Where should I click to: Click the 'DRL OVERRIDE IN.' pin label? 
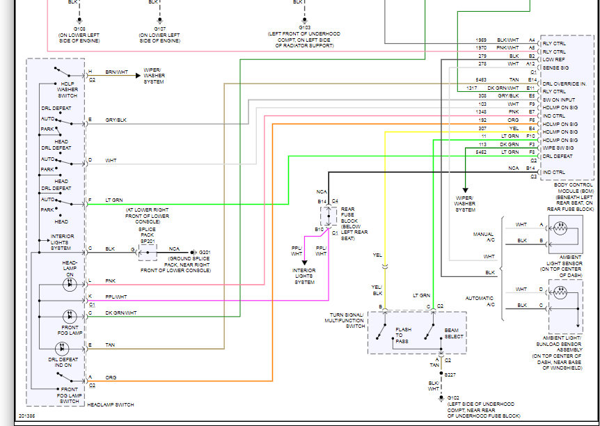(x=565, y=84)
